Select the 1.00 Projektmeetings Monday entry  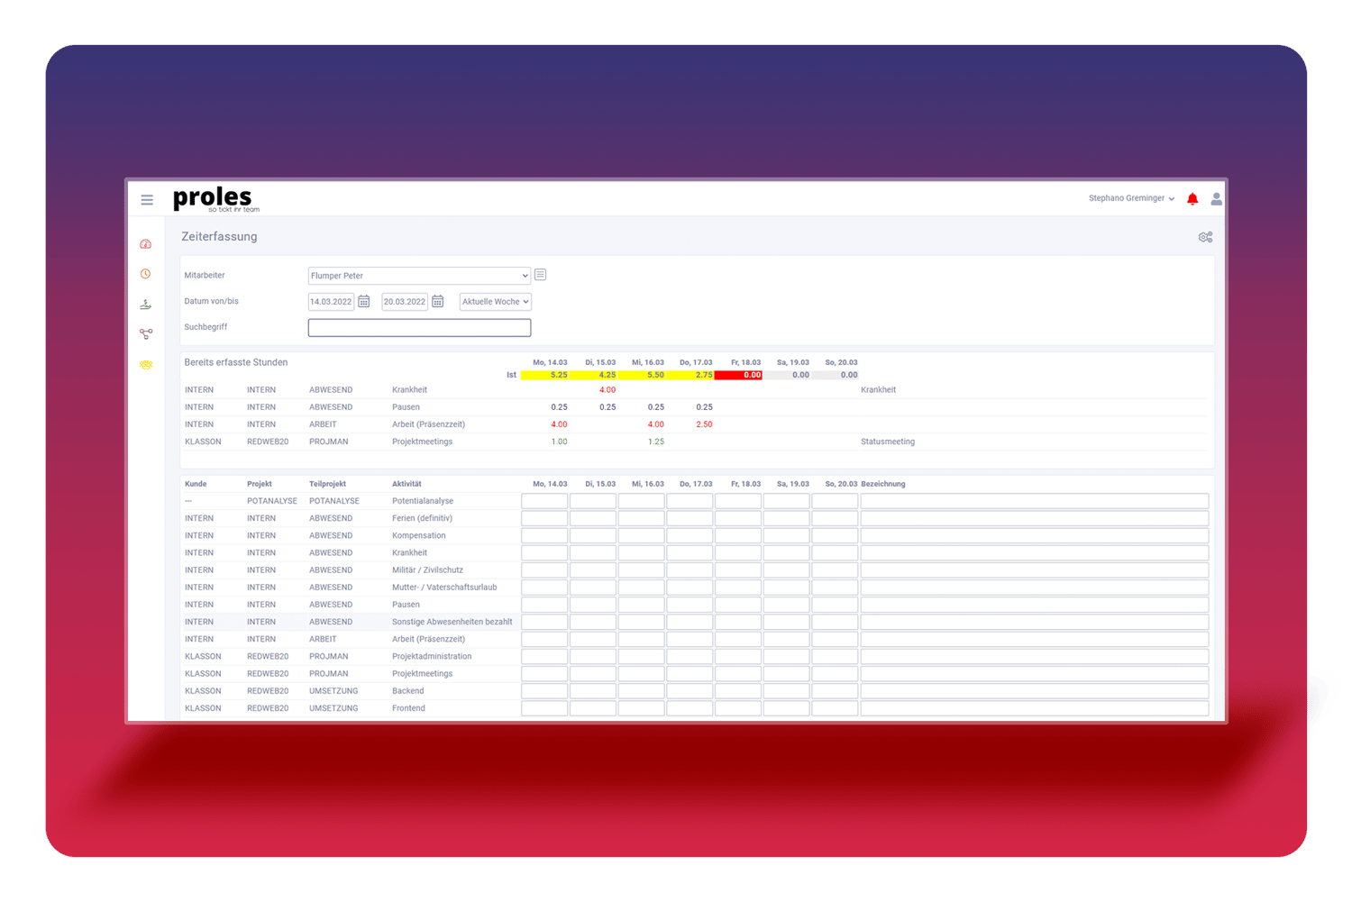click(559, 442)
